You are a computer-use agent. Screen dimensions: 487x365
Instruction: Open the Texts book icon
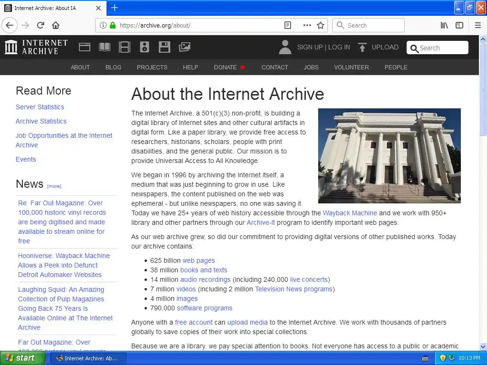(x=104, y=47)
